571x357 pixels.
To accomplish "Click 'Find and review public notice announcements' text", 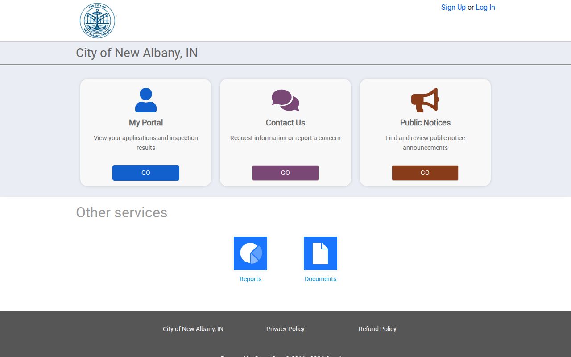I will tap(425, 143).
